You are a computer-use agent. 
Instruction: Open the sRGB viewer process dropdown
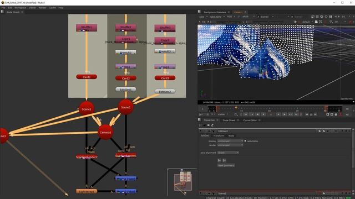pyautogui.click(x=248, y=17)
